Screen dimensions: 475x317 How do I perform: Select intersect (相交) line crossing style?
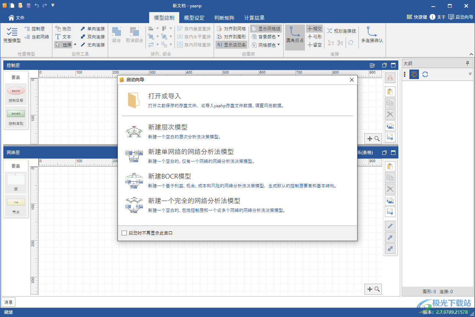[314, 29]
